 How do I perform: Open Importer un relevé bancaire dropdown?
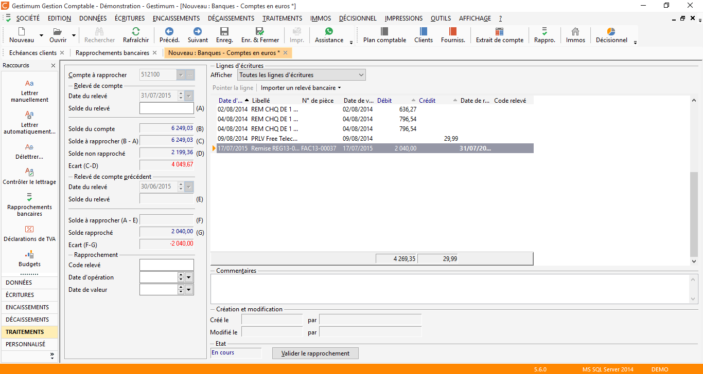[x=301, y=88]
